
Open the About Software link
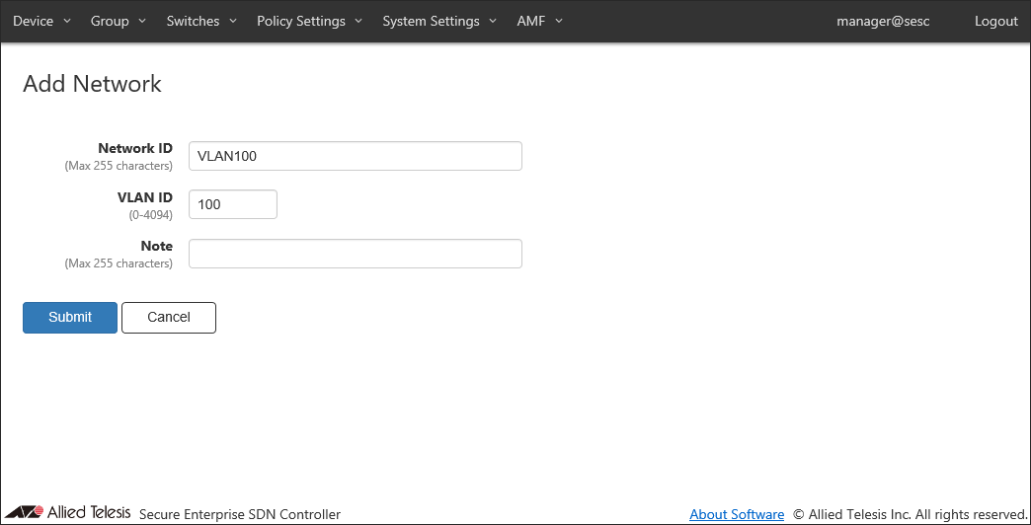click(x=736, y=514)
